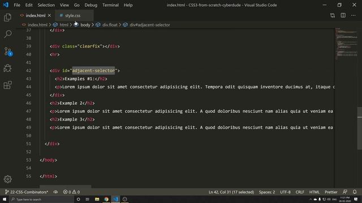Open the Debug view in activity bar
The width and height of the screenshot is (362, 203).
click(x=7, y=68)
